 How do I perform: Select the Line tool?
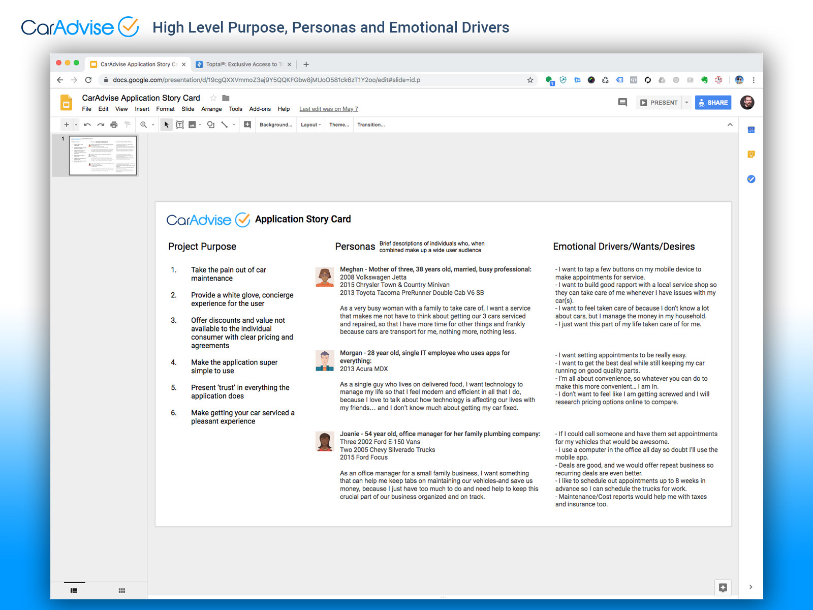point(224,125)
